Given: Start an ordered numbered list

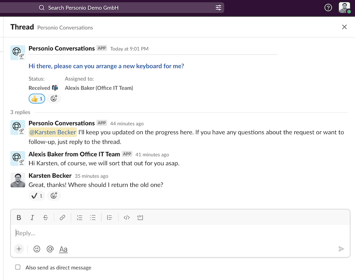Looking at the screenshot, I should 79,218.
